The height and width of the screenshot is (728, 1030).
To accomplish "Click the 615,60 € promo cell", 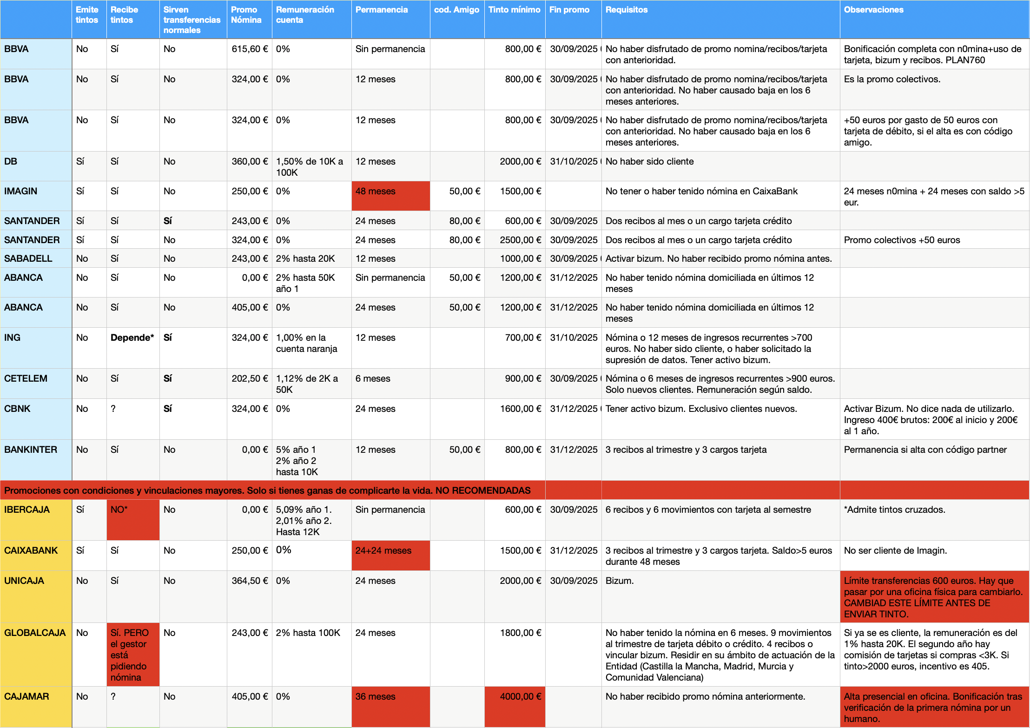I will pos(250,54).
